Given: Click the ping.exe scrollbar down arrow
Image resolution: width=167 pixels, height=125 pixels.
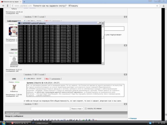Looking at the screenshot, I should pos(103,63).
